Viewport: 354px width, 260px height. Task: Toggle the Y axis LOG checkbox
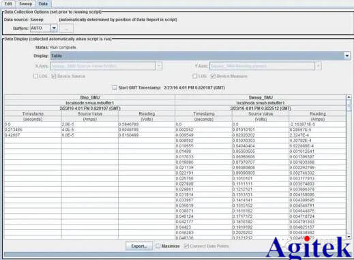tap(194, 76)
